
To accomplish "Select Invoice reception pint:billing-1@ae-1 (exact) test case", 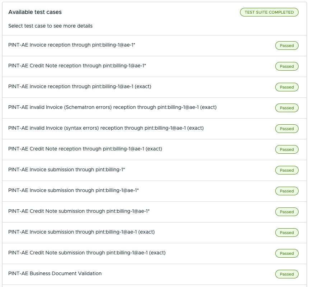I will 154,87.
